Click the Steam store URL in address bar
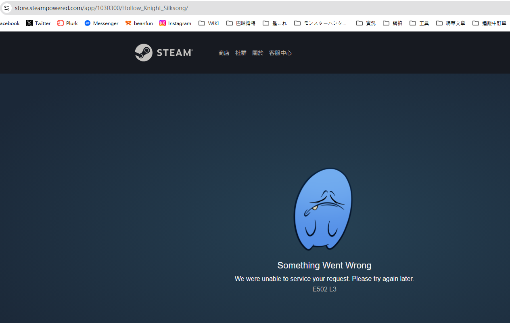Image resolution: width=510 pixels, height=323 pixels. [x=102, y=8]
